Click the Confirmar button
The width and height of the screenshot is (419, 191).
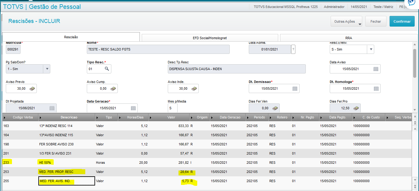point(402,21)
